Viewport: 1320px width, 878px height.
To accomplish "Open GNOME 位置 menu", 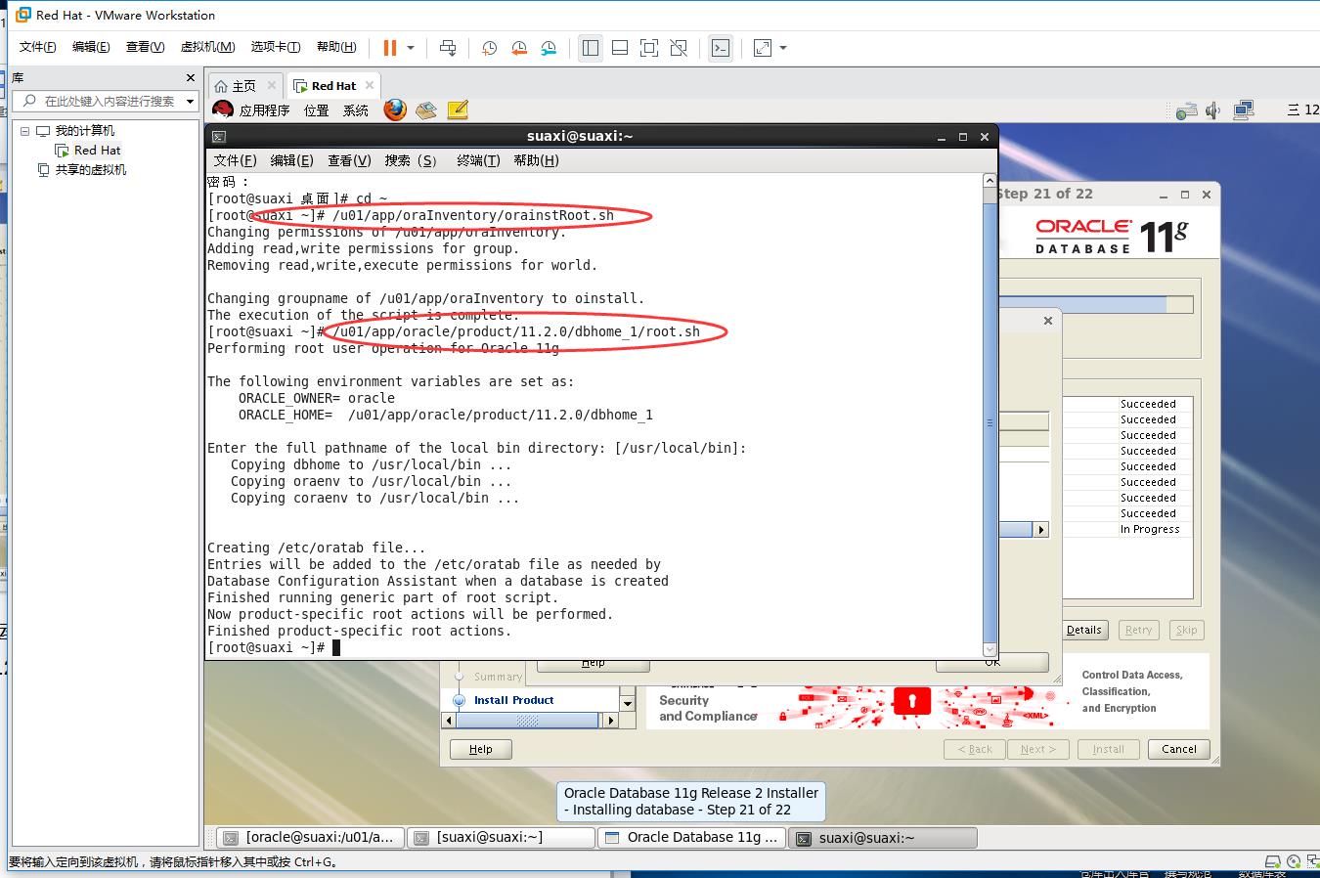I will point(317,110).
